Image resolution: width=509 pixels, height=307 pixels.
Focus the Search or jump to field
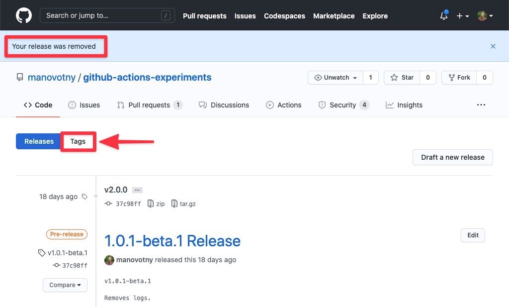[x=107, y=15]
